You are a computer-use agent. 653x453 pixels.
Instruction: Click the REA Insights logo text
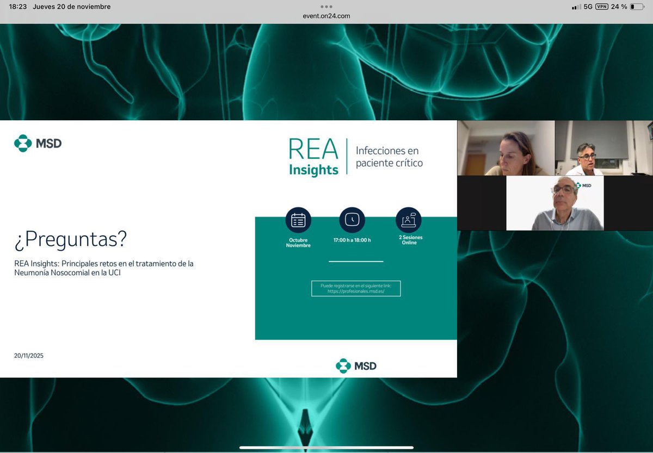pos(314,157)
